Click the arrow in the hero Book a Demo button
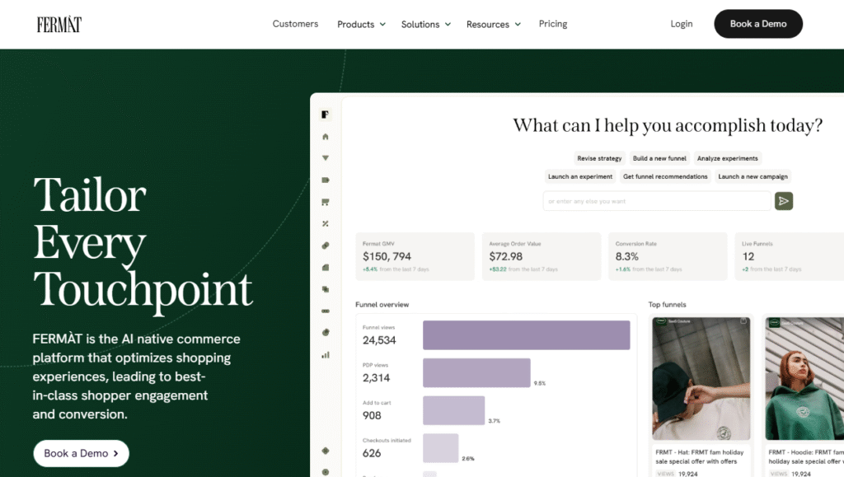 pos(115,454)
